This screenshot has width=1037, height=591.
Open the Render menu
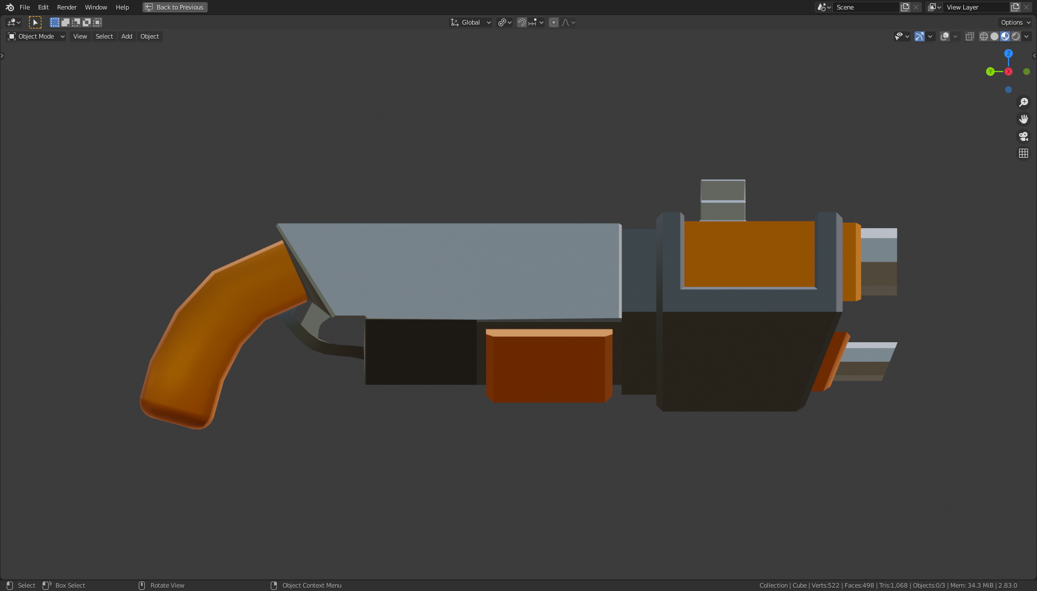67,7
